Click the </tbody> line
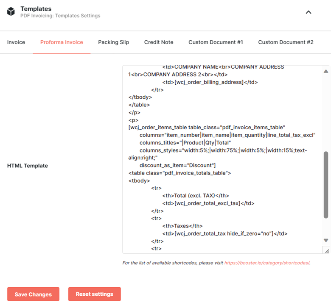The height and width of the screenshot is (308, 331). pyautogui.click(x=140, y=97)
